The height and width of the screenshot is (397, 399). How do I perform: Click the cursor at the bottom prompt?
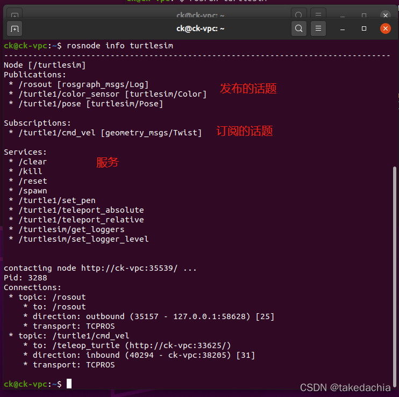[x=69, y=384]
